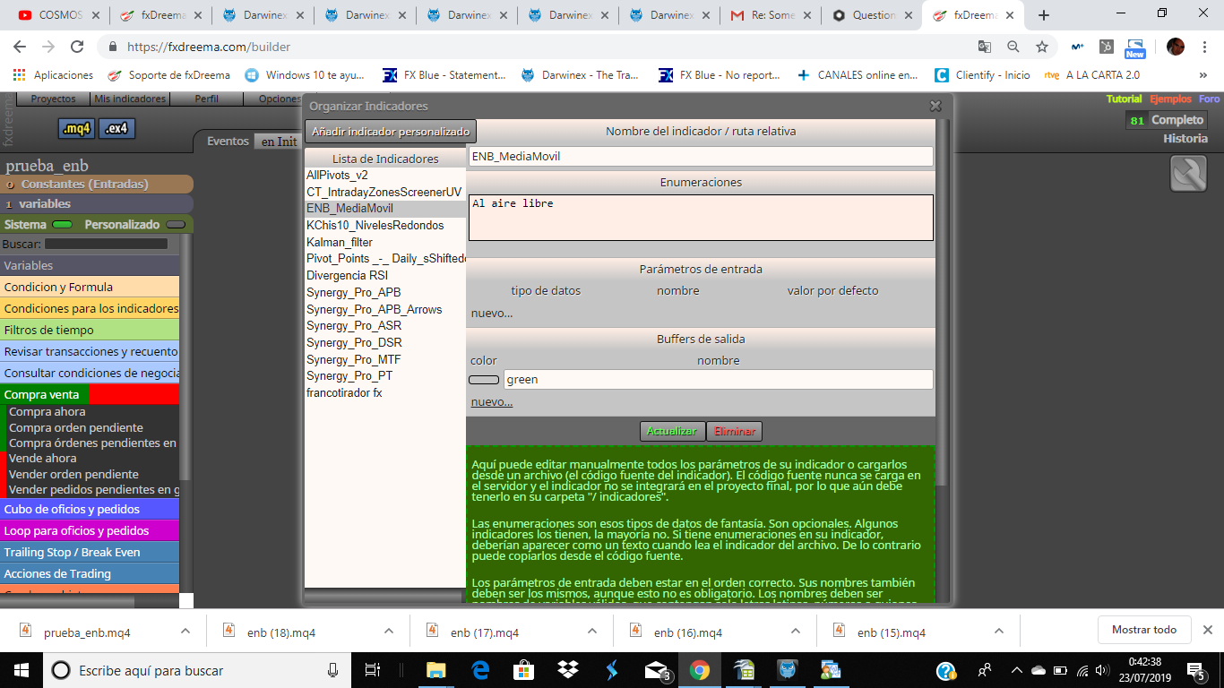The height and width of the screenshot is (688, 1224).
Task: Reload the page
Action: coord(77,47)
